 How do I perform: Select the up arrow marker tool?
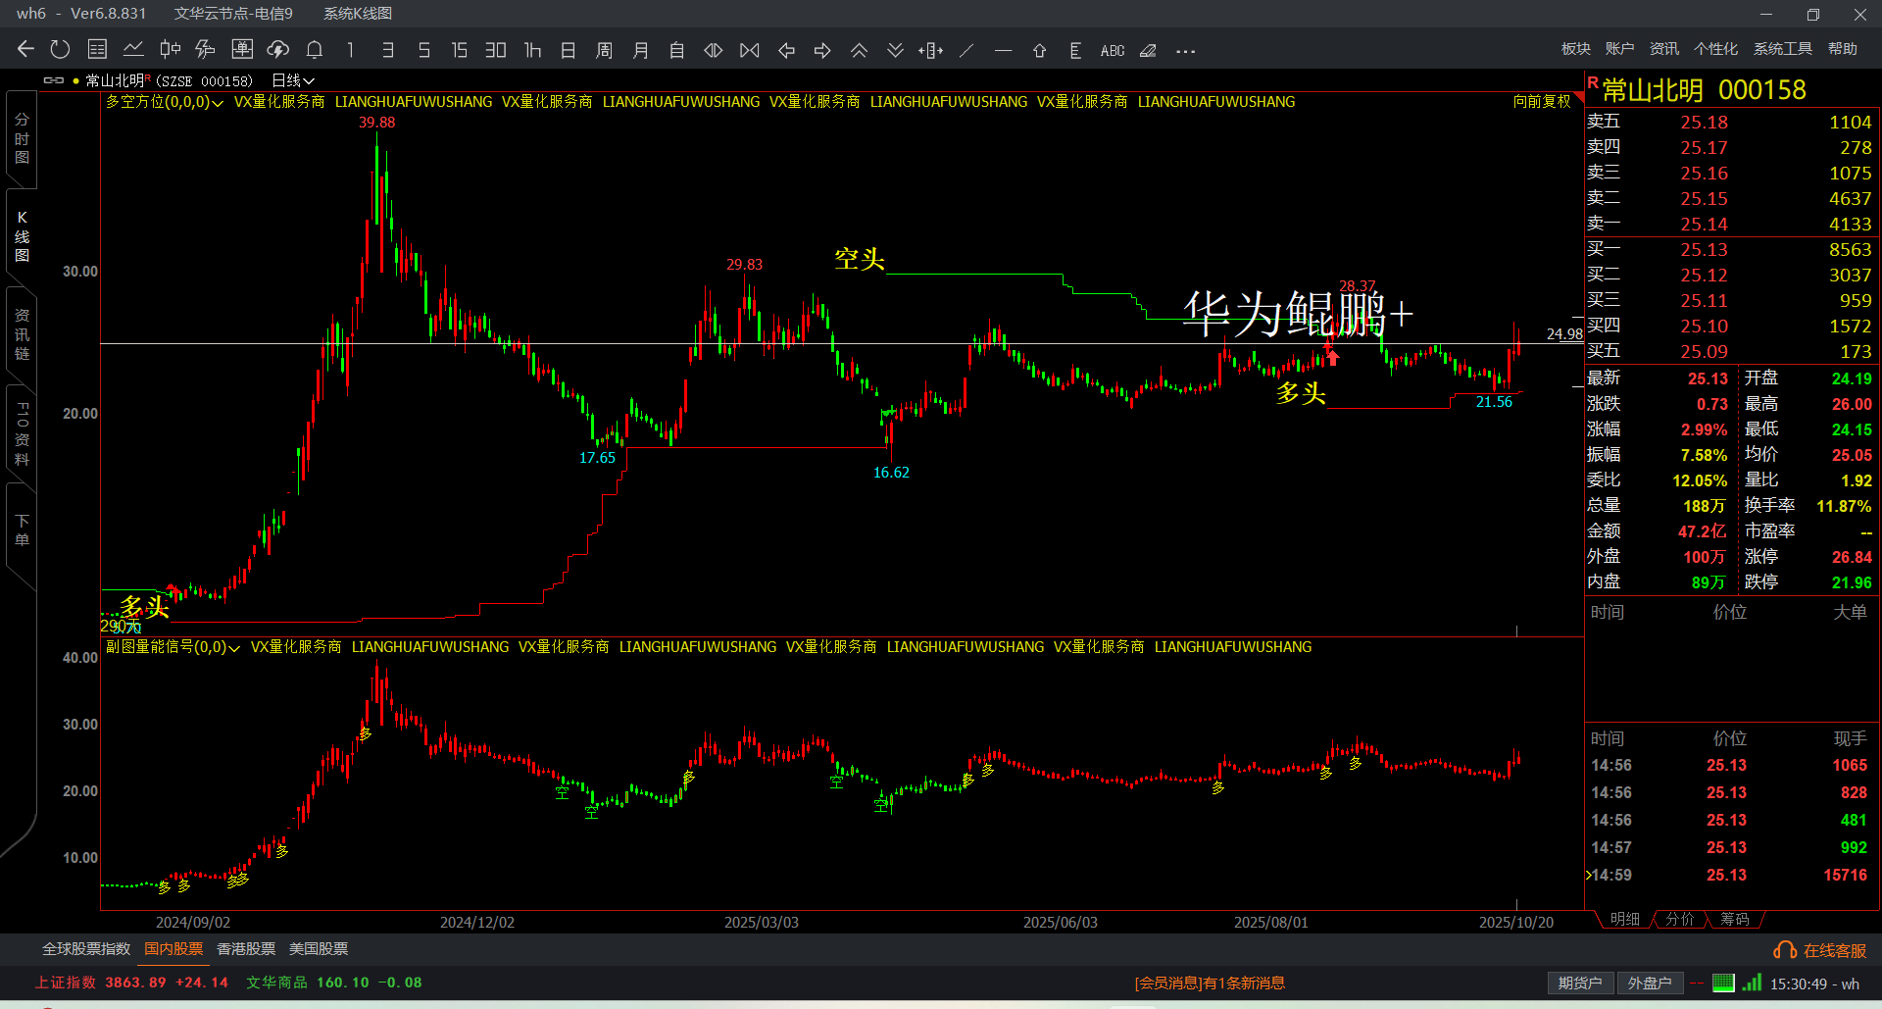(1039, 50)
